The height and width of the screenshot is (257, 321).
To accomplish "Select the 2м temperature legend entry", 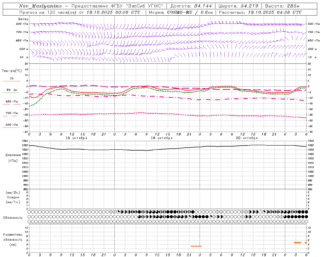I will pos(12,79).
